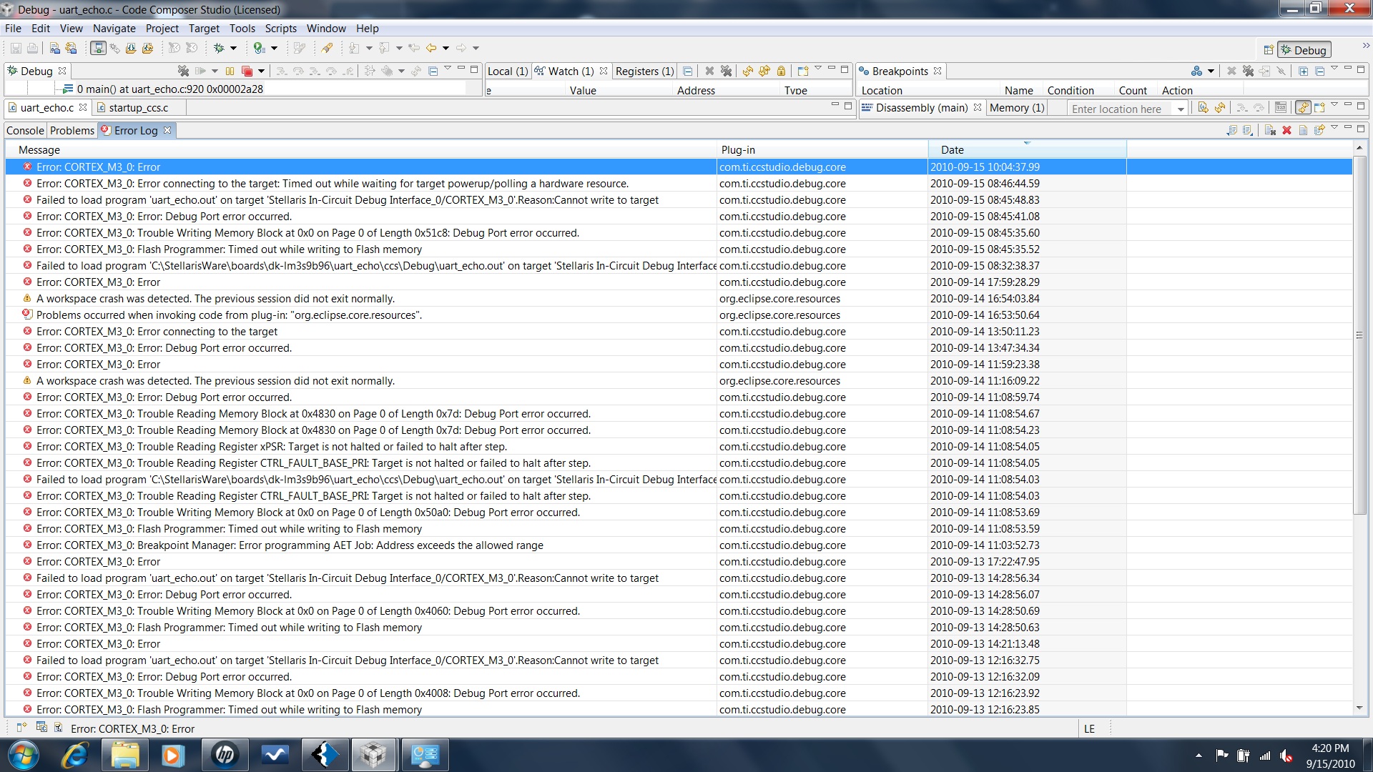Image resolution: width=1373 pixels, height=772 pixels.
Task: Toggle Skip All Breakpoints icon
Action: coord(1281,71)
